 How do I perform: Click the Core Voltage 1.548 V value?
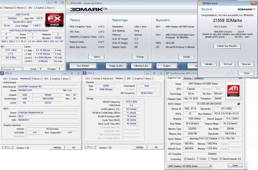[37, 25]
